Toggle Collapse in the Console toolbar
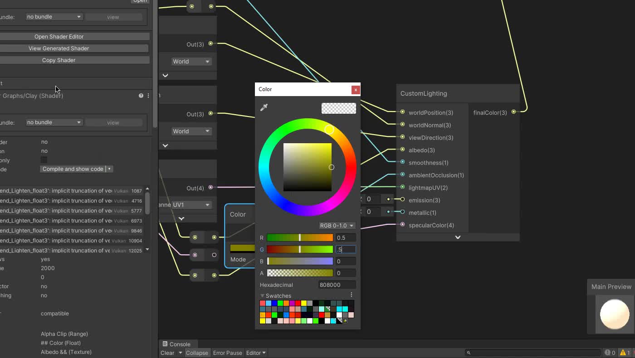This screenshot has width=635, height=358. pyautogui.click(x=197, y=353)
